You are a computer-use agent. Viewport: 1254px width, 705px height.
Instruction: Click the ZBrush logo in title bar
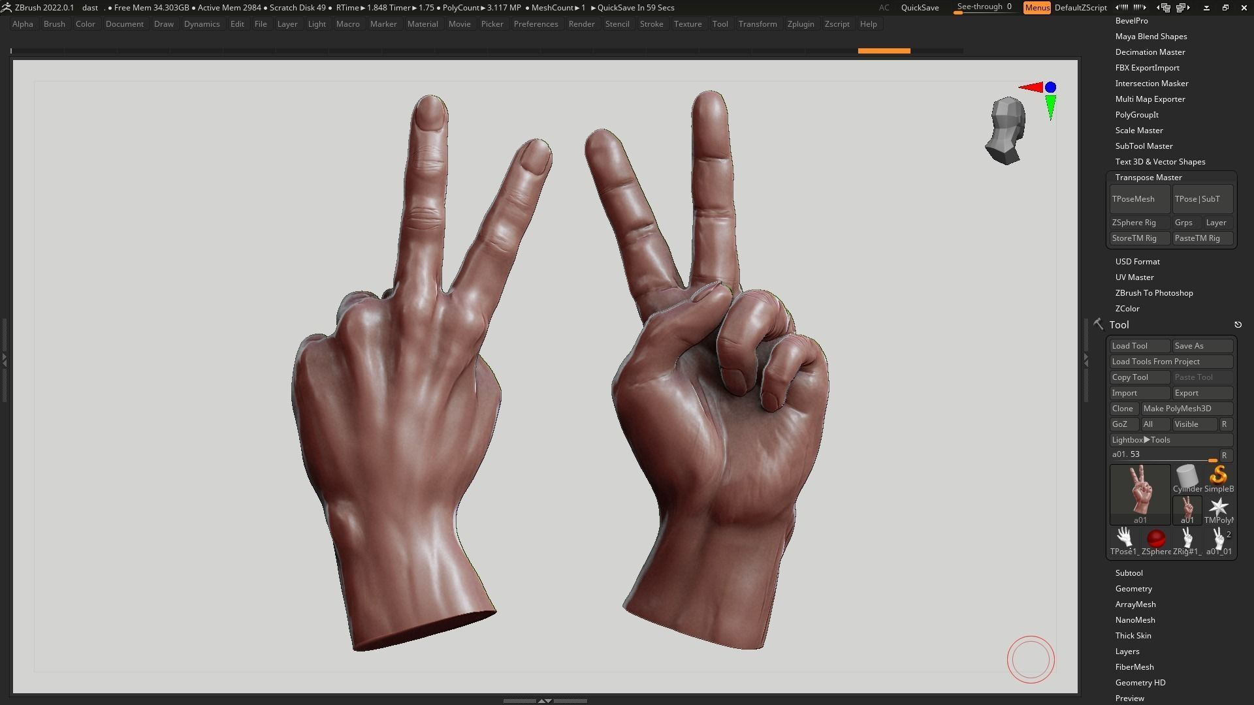click(x=6, y=7)
